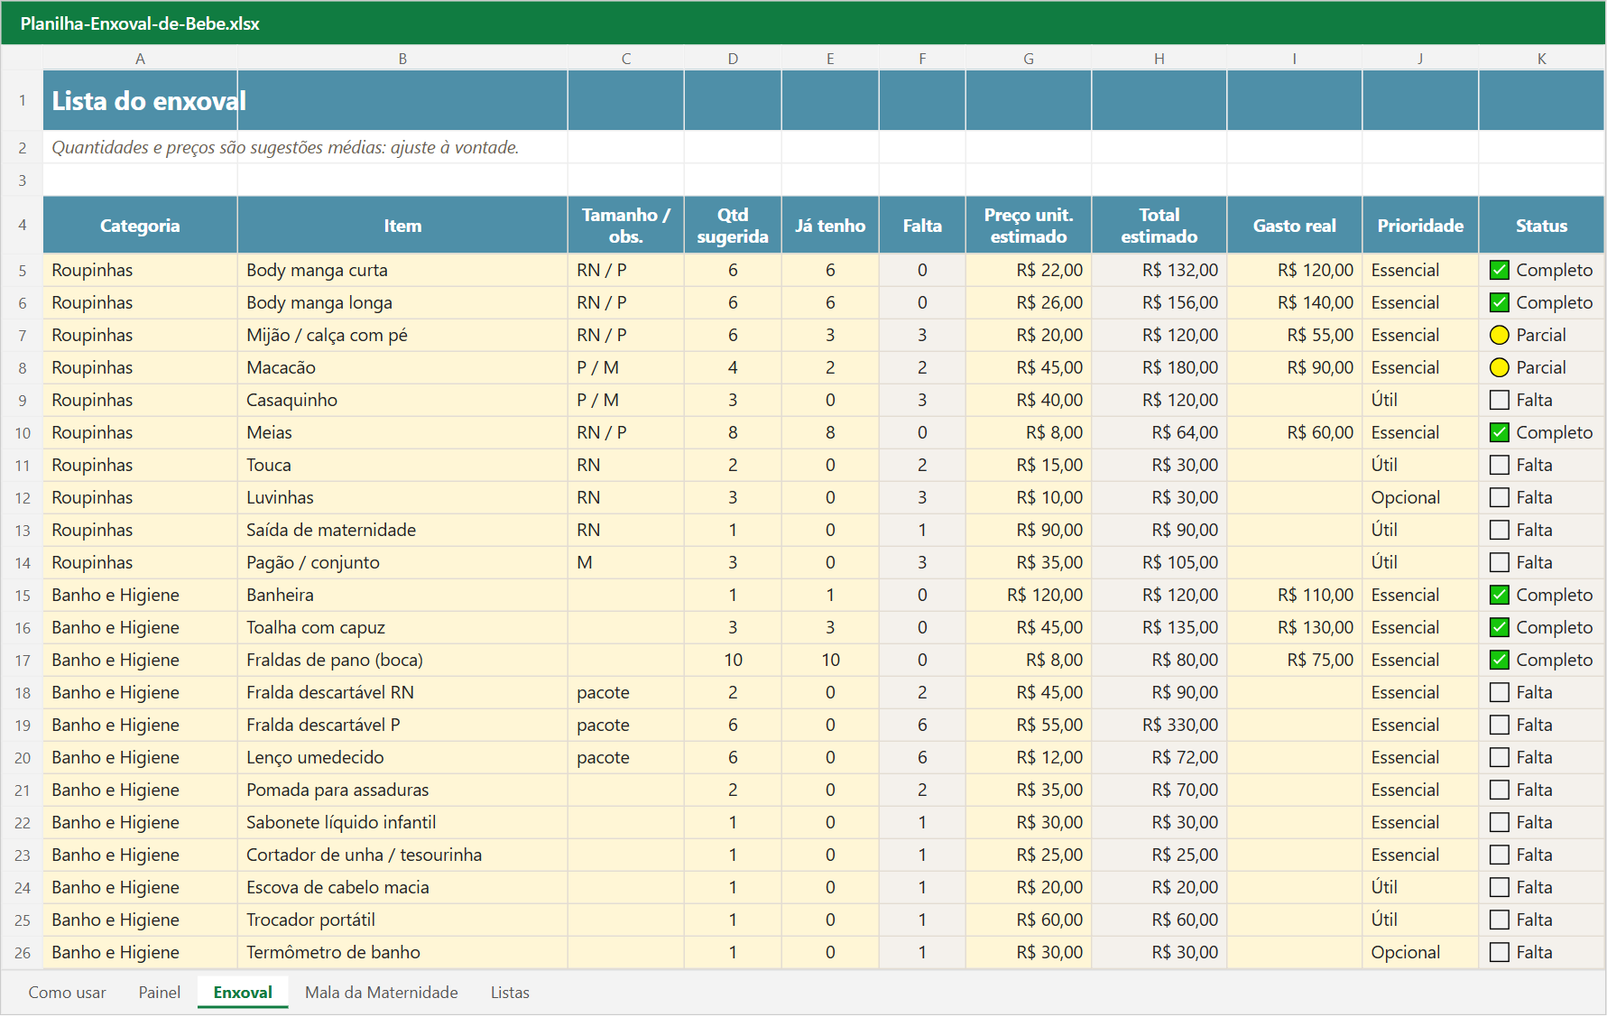Click green check for Body manga curta
The height and width of the screenshot is (1017, 1607).
(1499, 270)
